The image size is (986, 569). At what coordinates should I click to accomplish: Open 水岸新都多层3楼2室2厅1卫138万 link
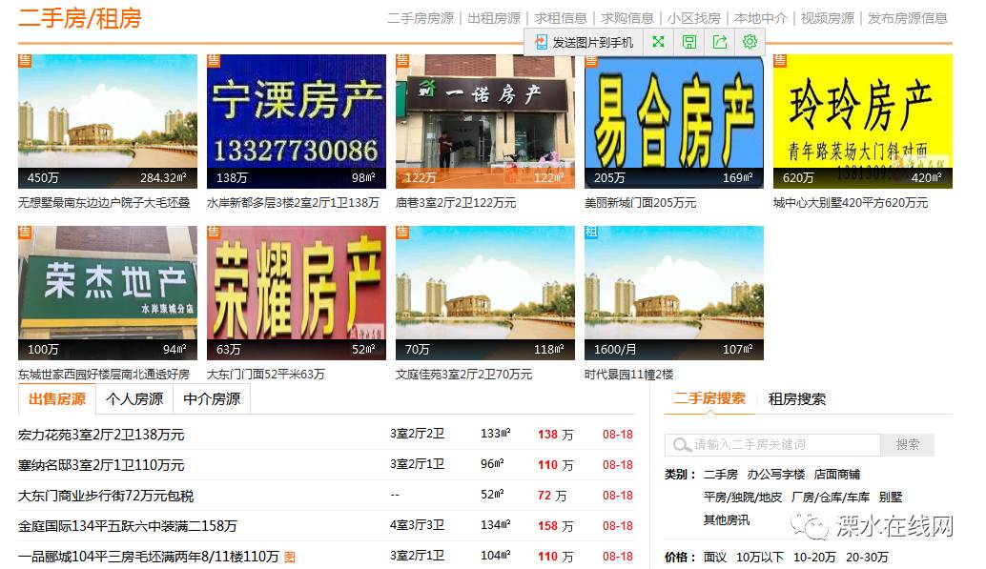tap(293, 203)
